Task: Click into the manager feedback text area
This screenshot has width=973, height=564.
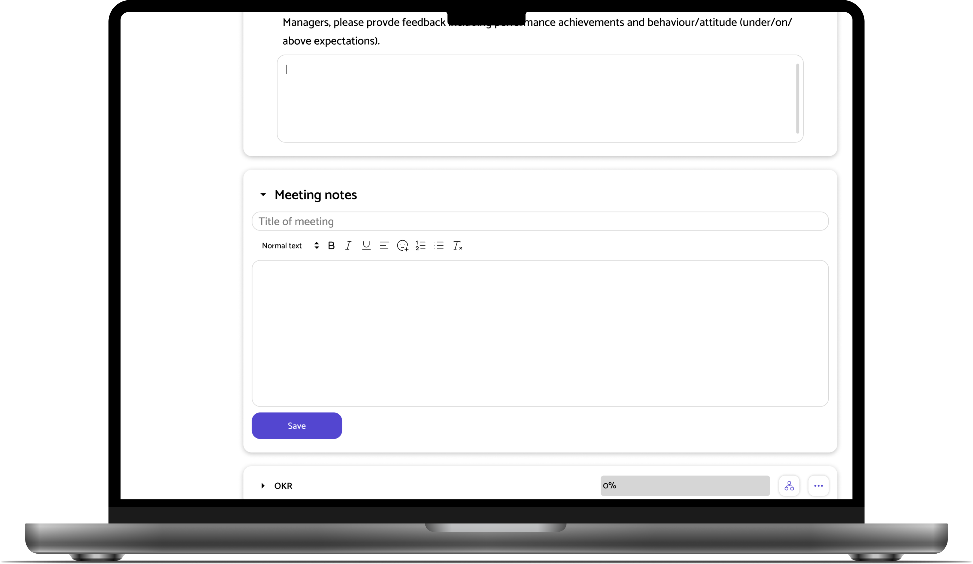Action: 540,99
